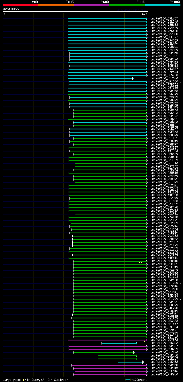
Task: Click the green arrowhead ending the C1KLL8 alignment
Action: (137, 356)
